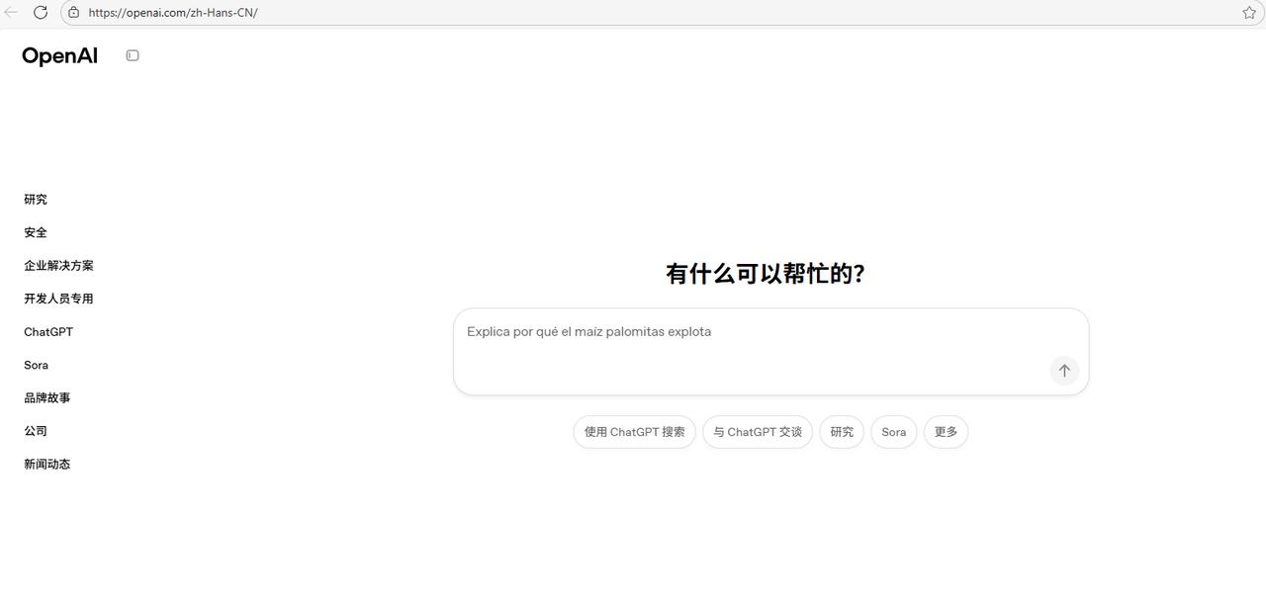
Task: Open 新闻动态 in the sidebar
Action: click(47, 465)
